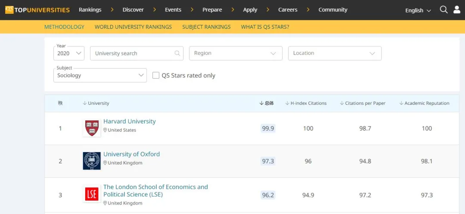Expand the chevron after Discover

[155, 10]
